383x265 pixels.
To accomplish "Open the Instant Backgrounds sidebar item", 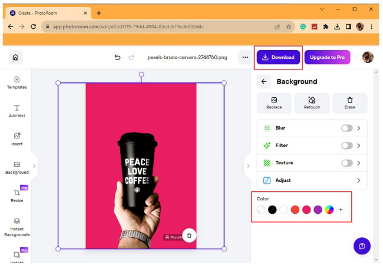I will click(x=16, y=227).
